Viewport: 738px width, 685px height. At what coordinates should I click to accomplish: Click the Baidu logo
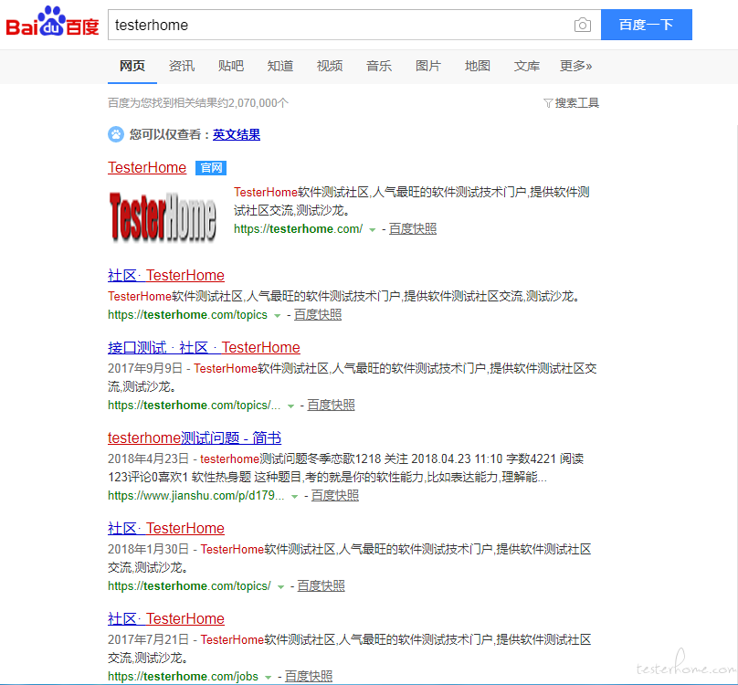[52, 22]
